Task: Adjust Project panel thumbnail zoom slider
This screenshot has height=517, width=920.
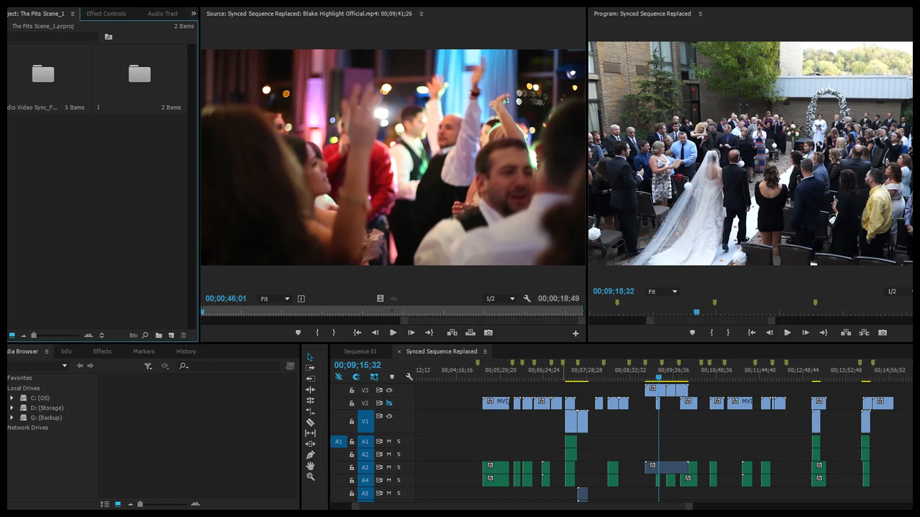Action: pyautogui.click(x=34, y=335)
